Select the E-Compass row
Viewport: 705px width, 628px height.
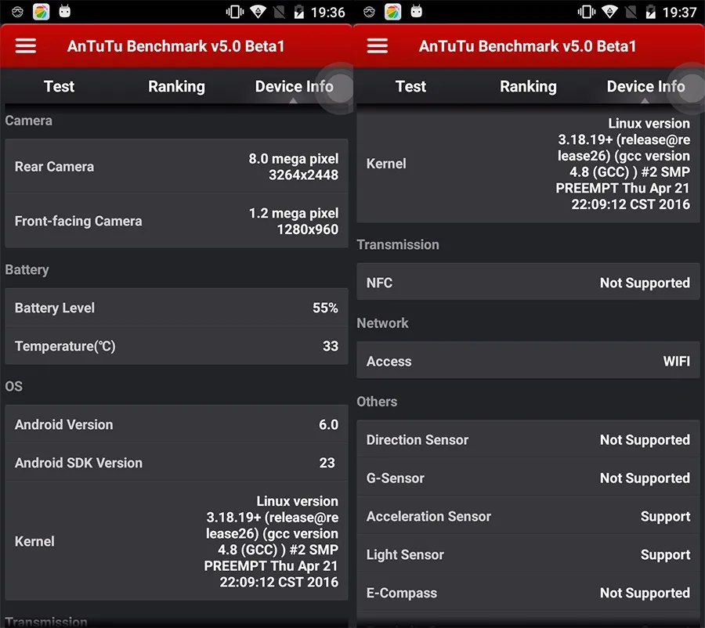point(528,593)
